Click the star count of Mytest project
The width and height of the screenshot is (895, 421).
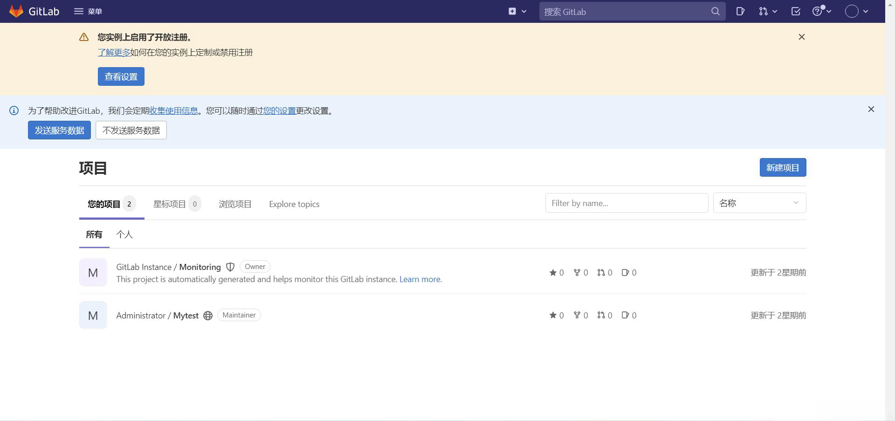coord(557,316)
